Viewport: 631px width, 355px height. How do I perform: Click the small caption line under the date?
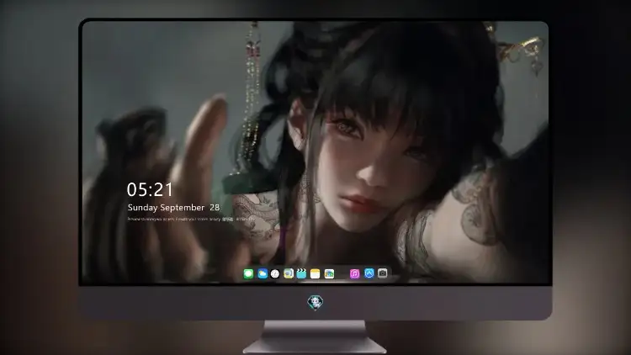pos(191,220)
